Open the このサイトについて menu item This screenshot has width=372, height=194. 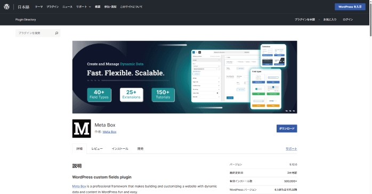(x=131, y=7)
